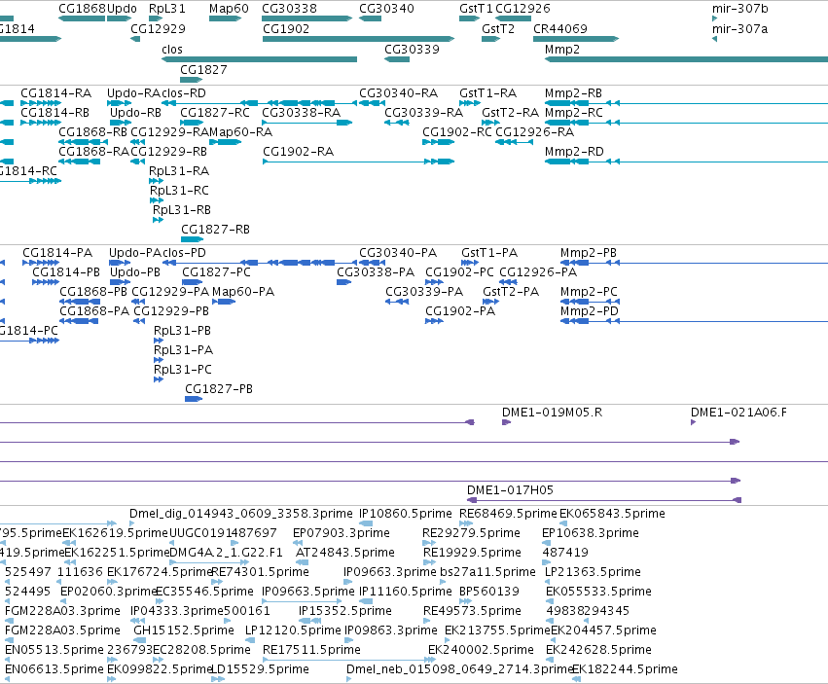Click the CG30339-RA transcript label
The width and height of the screenshot is (828, 684).
(x=423, y=113)
